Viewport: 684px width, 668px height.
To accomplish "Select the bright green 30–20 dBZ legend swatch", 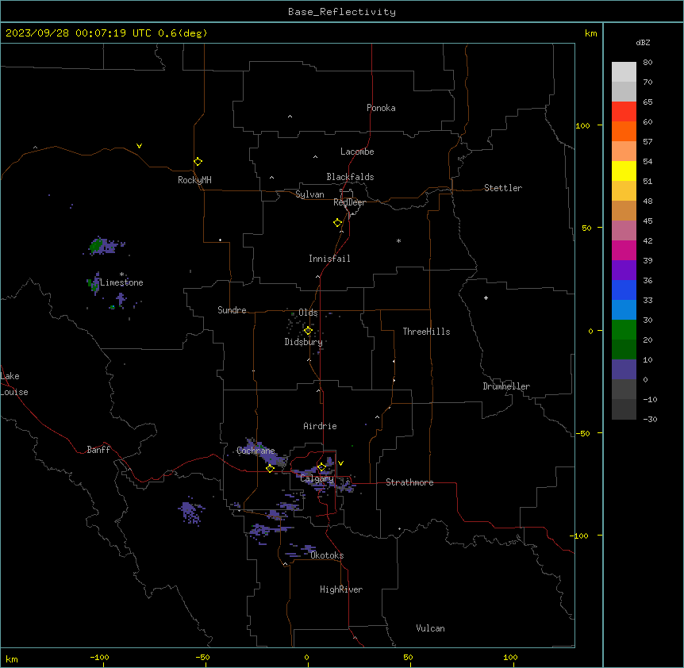I will 624,330.
